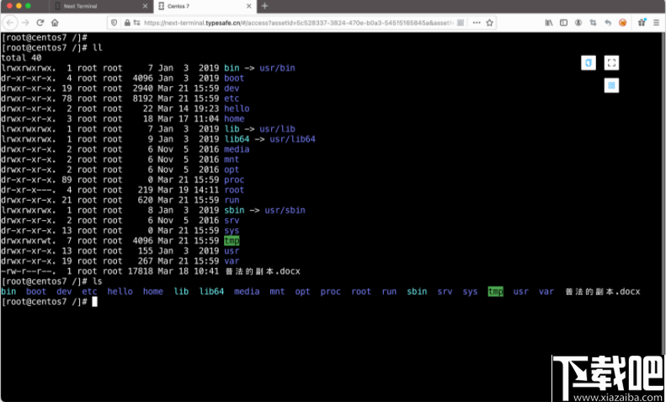
Task: Open the gift What's New icon
Action: [x=642, y=23]
